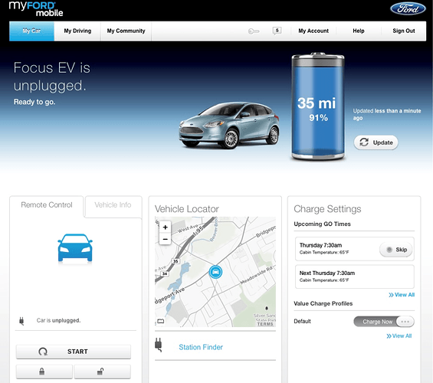Click the Update button to refresh status
Image resolution: width=433 pixels, height=383 pixels.
(x=376, y=142)
